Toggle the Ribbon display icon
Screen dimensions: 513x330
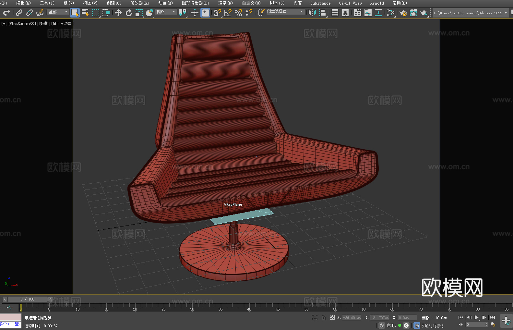tap(358, 13)
